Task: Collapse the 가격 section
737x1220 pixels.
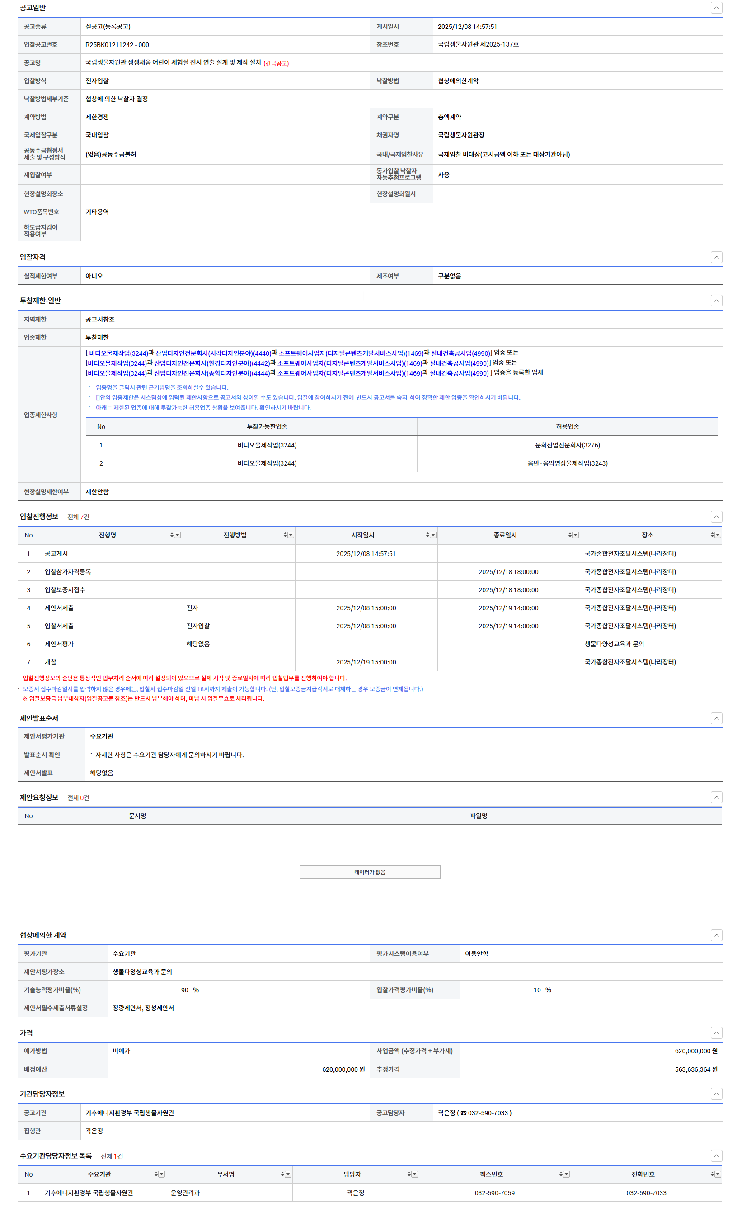Action: point(716,1032)
